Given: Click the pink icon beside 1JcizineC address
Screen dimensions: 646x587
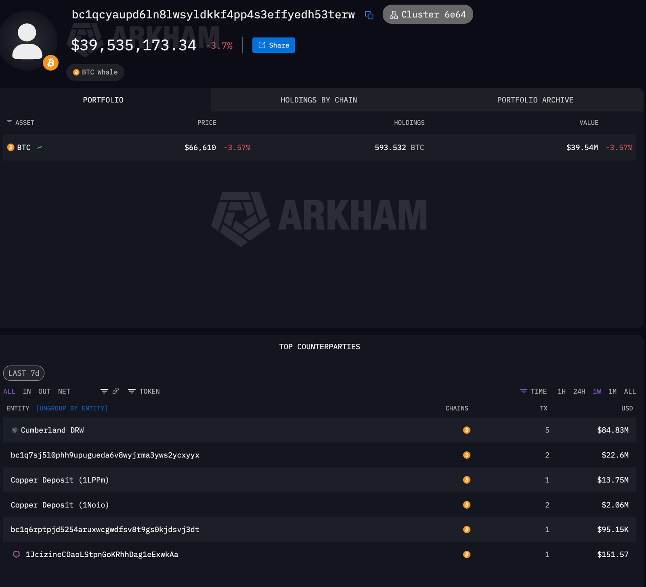Looking at the screenshot, I should click(16, 554).
